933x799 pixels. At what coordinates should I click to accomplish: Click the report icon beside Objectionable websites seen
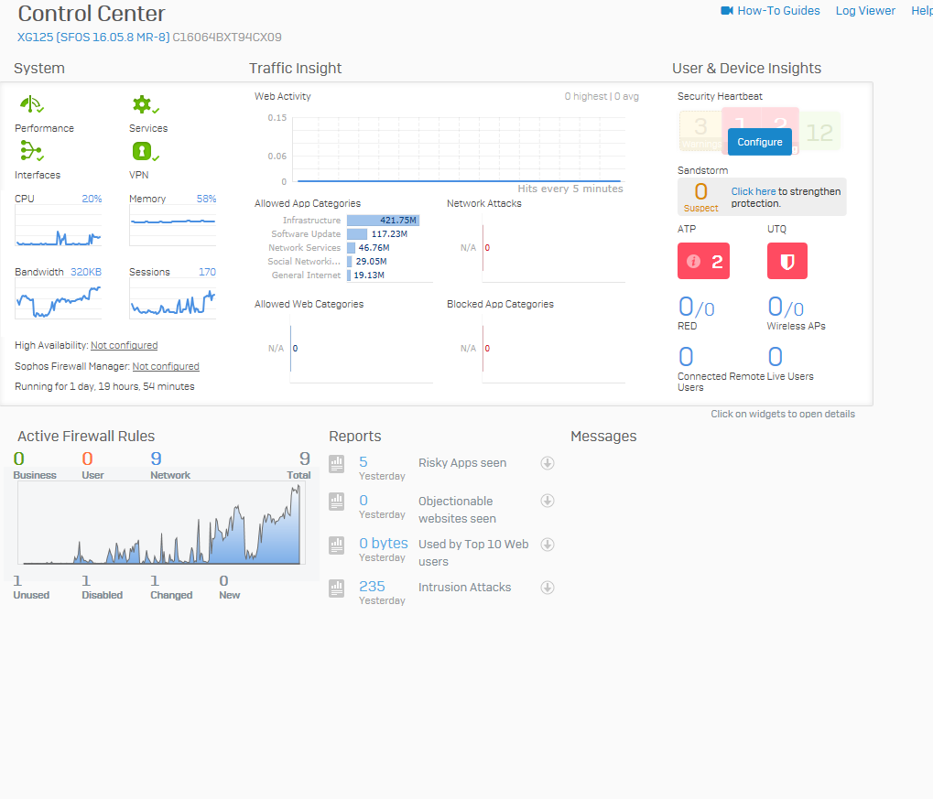pyautogui.click(x=337, y=502)
